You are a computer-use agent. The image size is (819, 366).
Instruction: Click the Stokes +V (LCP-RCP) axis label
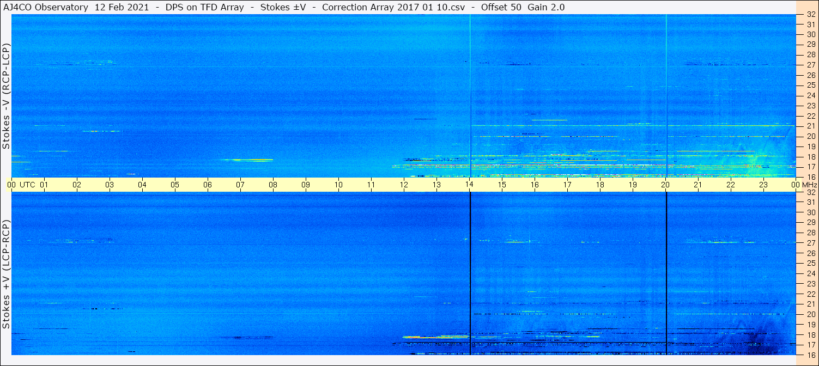click(x=6, y=274)
